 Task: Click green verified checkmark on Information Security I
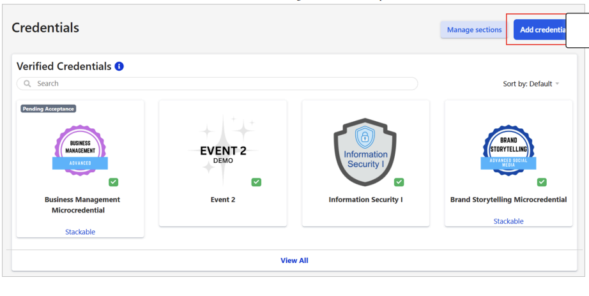[399, 182]
